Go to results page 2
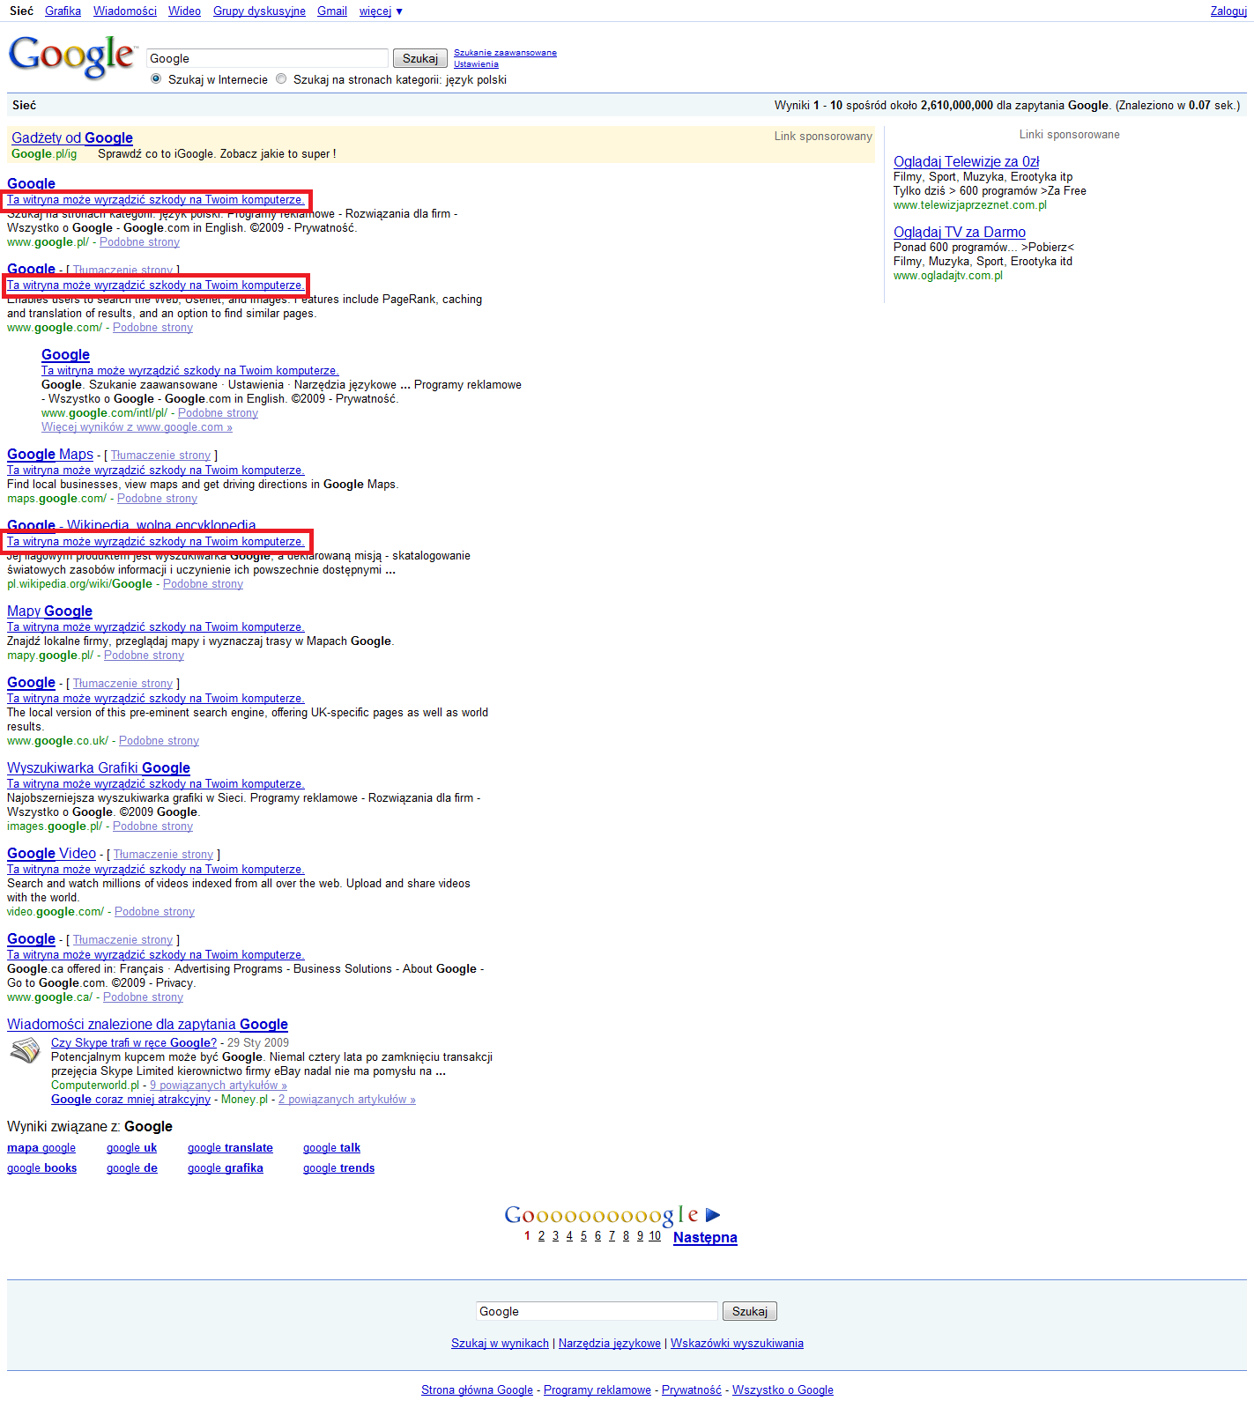 [541, 1236]
